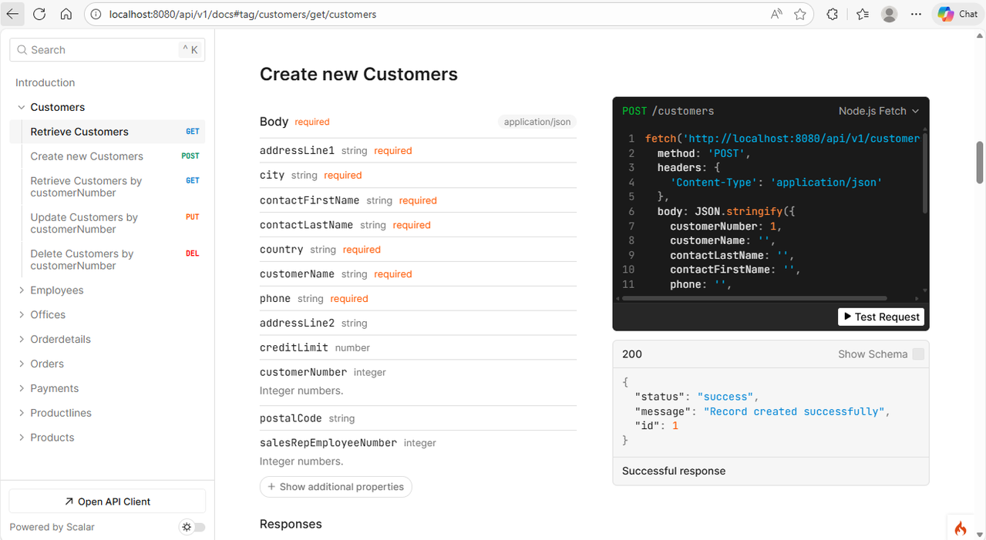Click the creditLimit property name

pyautogui.click(x=294, y=348)
